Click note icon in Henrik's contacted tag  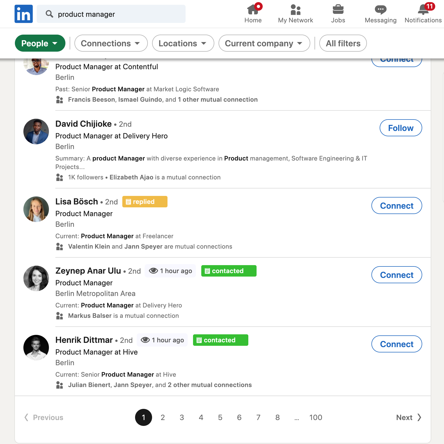(199, 340)
